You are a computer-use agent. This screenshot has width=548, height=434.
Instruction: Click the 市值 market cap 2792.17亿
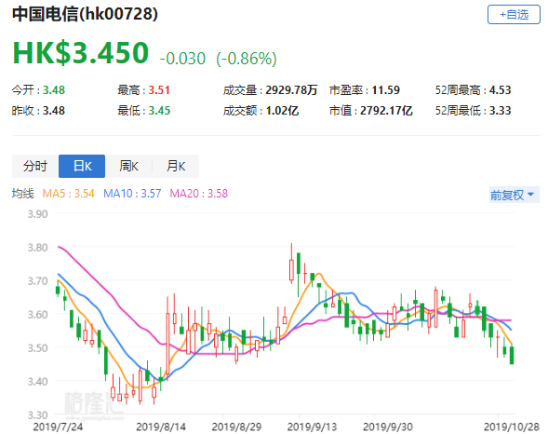[386, 111]
